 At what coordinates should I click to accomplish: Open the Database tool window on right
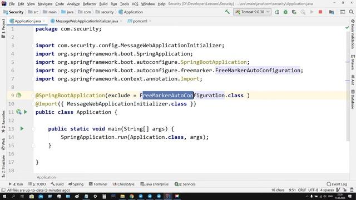[x=353, y=99]
